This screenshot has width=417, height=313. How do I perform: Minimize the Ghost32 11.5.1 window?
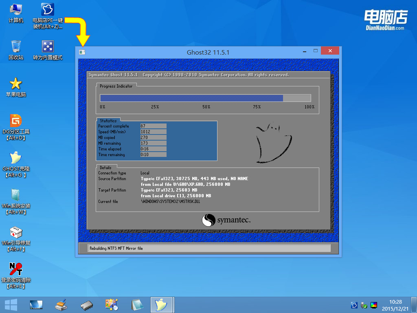pos(305,51)
